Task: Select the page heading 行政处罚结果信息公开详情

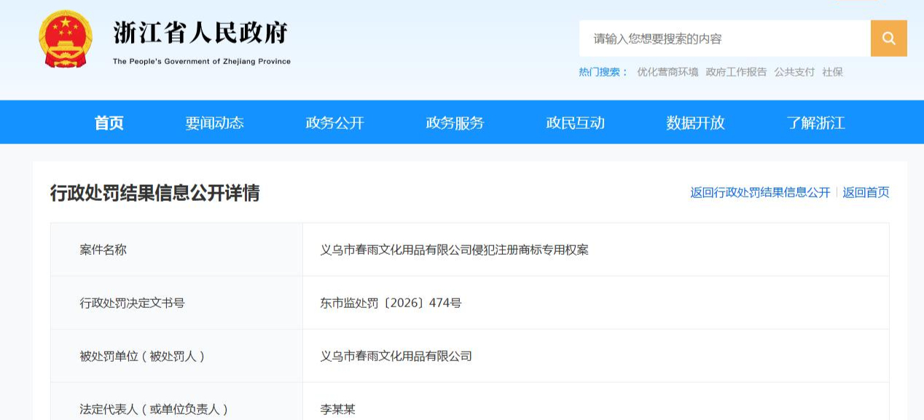Action: click(x=154, y=193)
